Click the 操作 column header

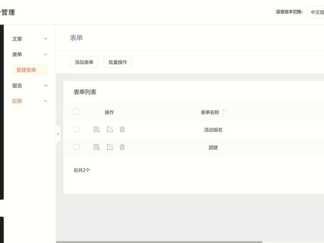(x=109, y=112)
